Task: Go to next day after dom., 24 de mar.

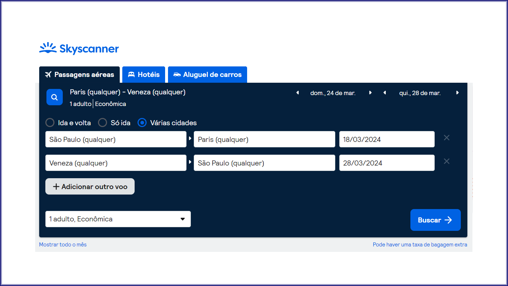Action: point(370,93)
